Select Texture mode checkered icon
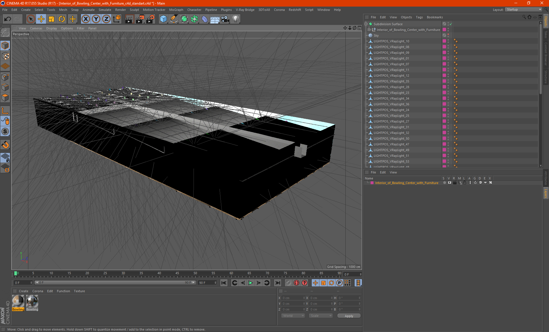Image resolution: width=549 pixels, height=332 pixels. [5, 56]
